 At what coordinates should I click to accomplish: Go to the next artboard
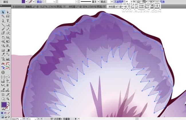39,119
